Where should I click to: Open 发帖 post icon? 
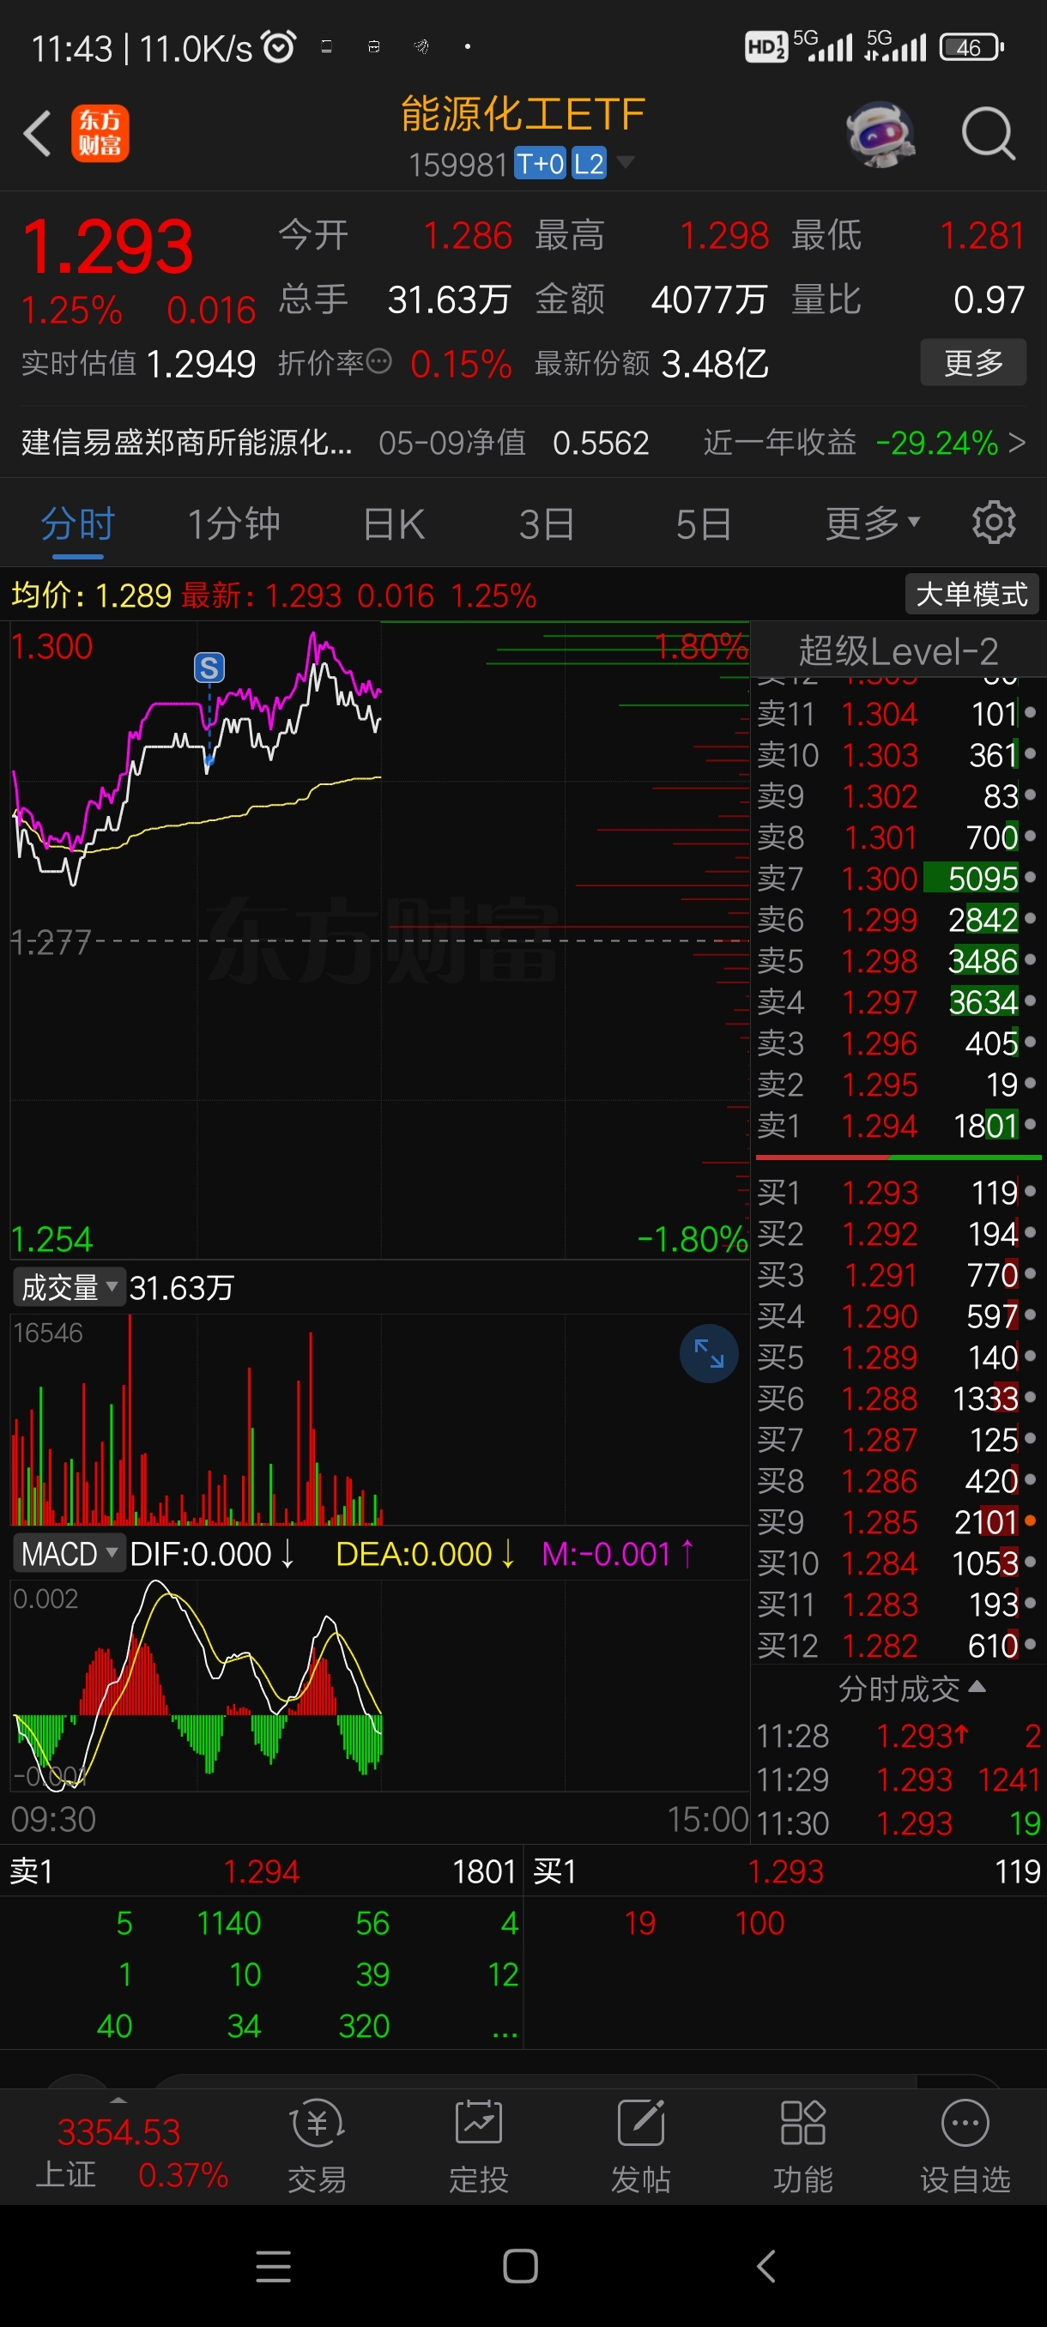[x=640, y=2146]
